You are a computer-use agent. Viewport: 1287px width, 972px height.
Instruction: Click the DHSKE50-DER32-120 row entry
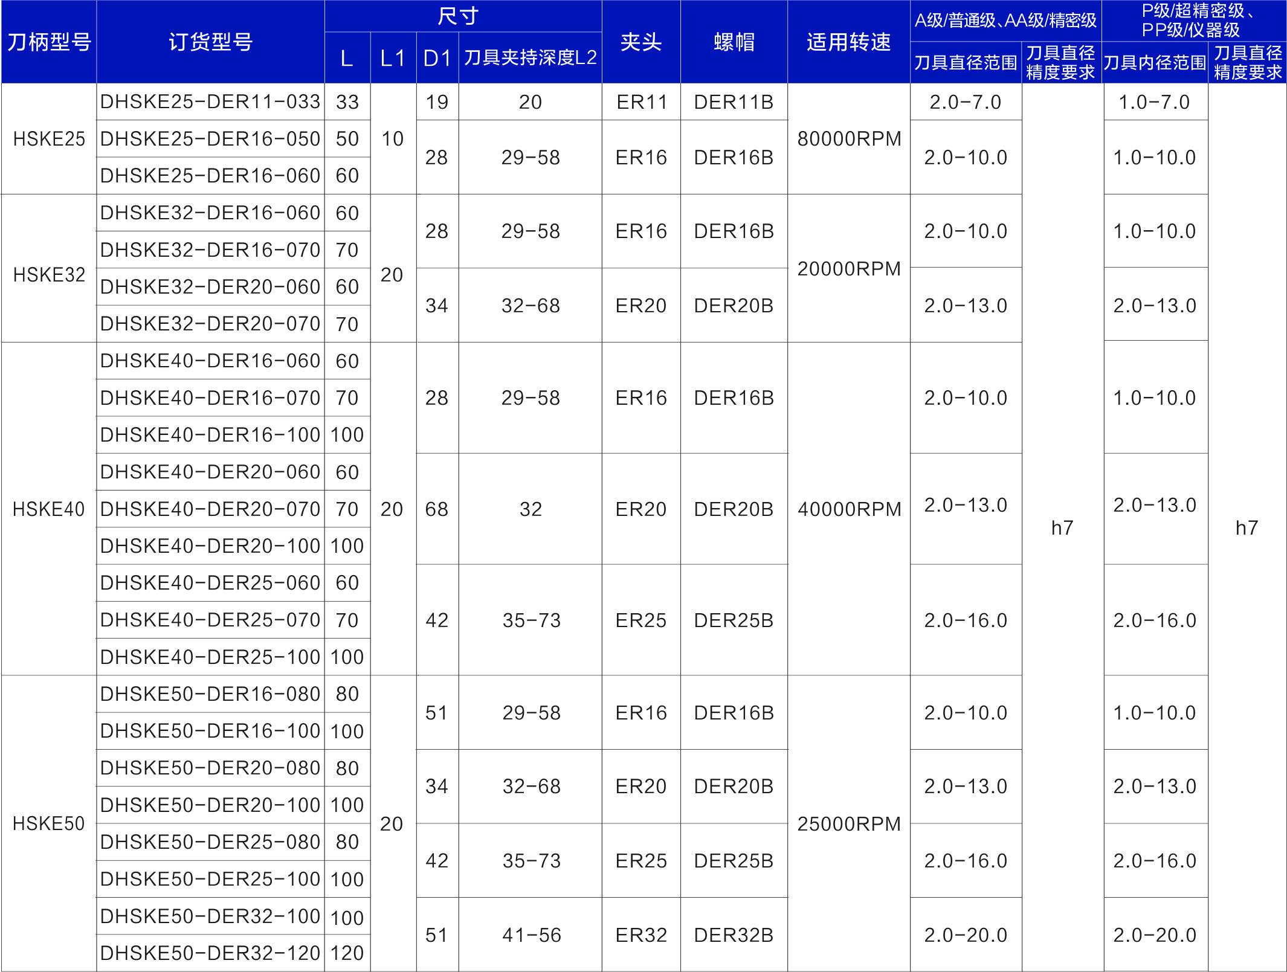coord(210,953)
